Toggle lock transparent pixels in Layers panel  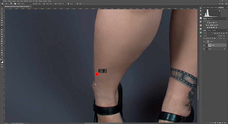coord(207,38)
